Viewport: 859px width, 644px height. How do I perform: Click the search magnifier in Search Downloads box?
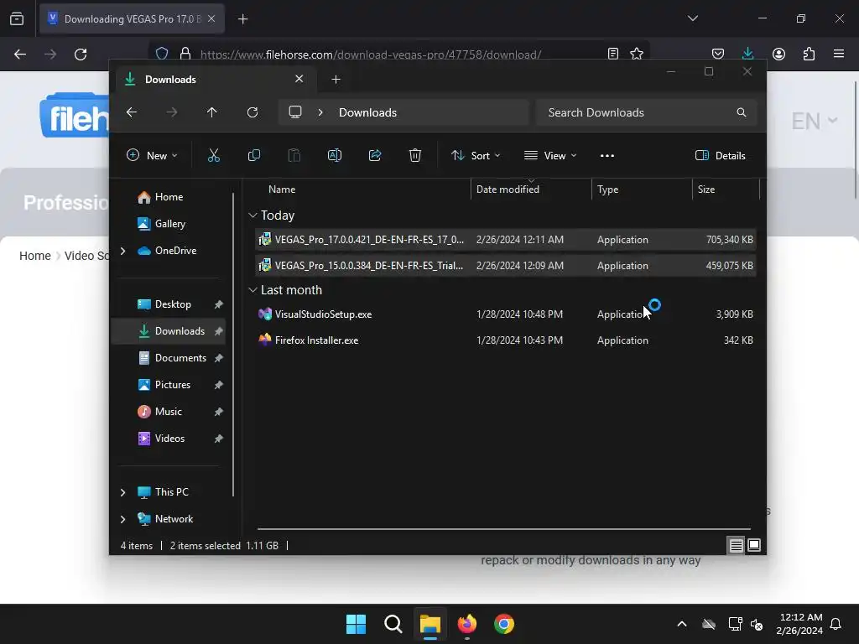point(742,112)
